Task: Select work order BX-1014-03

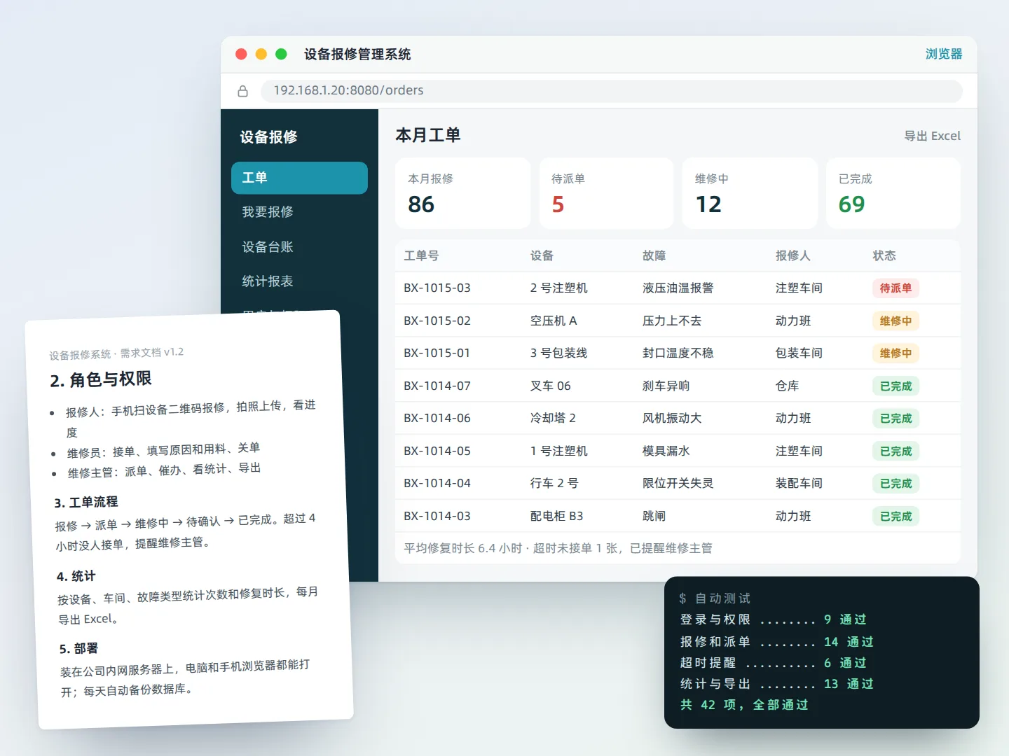Action: 678,516
